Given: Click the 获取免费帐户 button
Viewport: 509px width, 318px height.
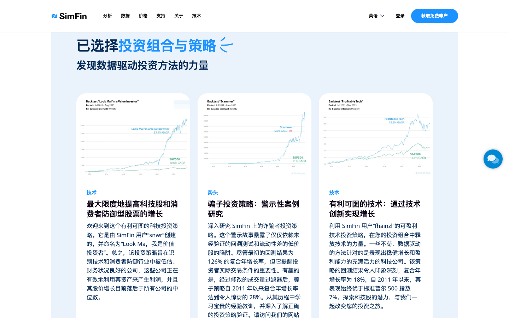Looking at the screenshot, I should coord(434,16).
